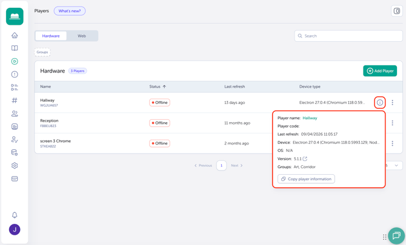Open the database settings sidebar icon
Image resolution: width=406 pixels, height=245 pixels.
click(x=15, y=152)
